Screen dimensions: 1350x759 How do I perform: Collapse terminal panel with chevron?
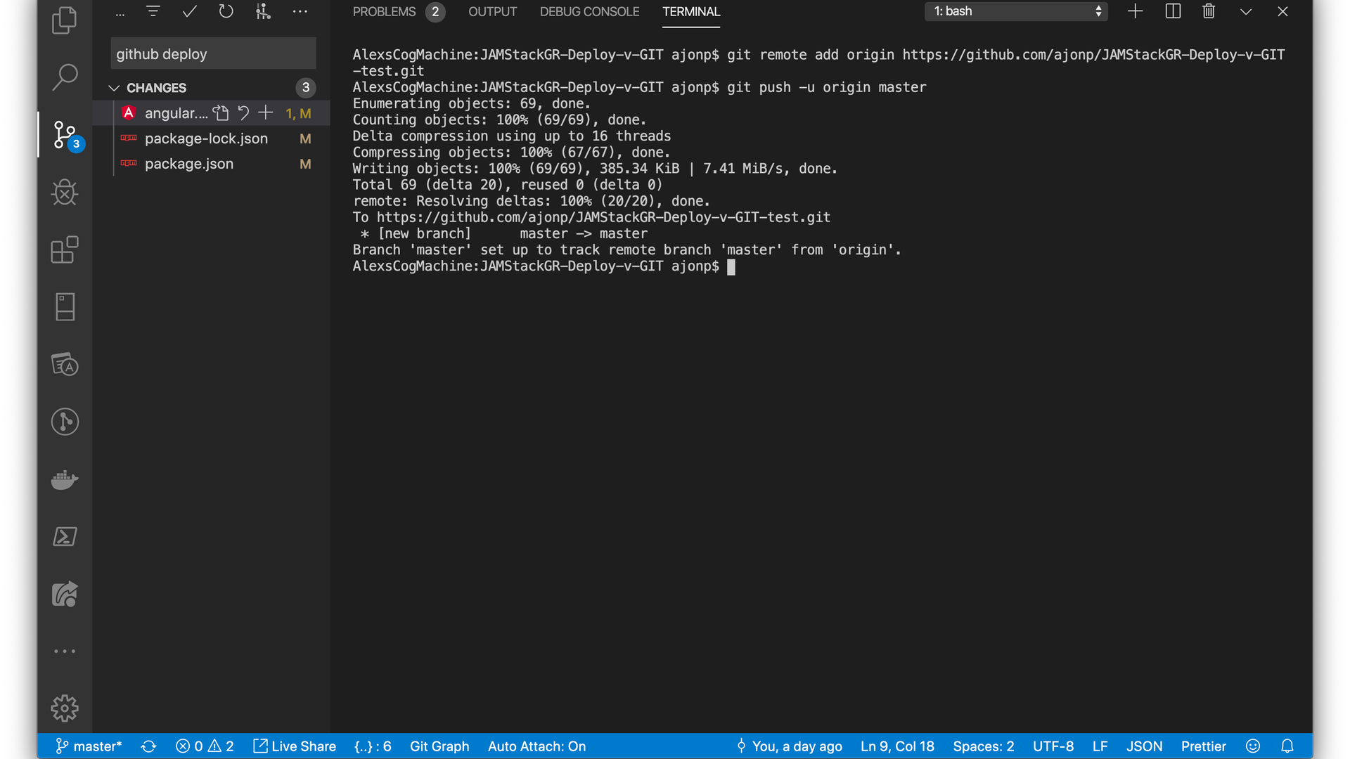1246,11
